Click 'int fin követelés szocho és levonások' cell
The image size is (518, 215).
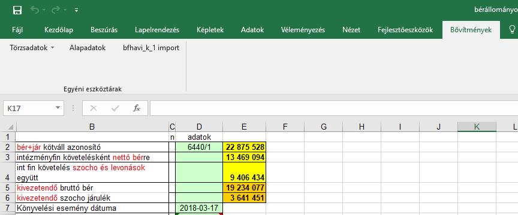point(92,173)
